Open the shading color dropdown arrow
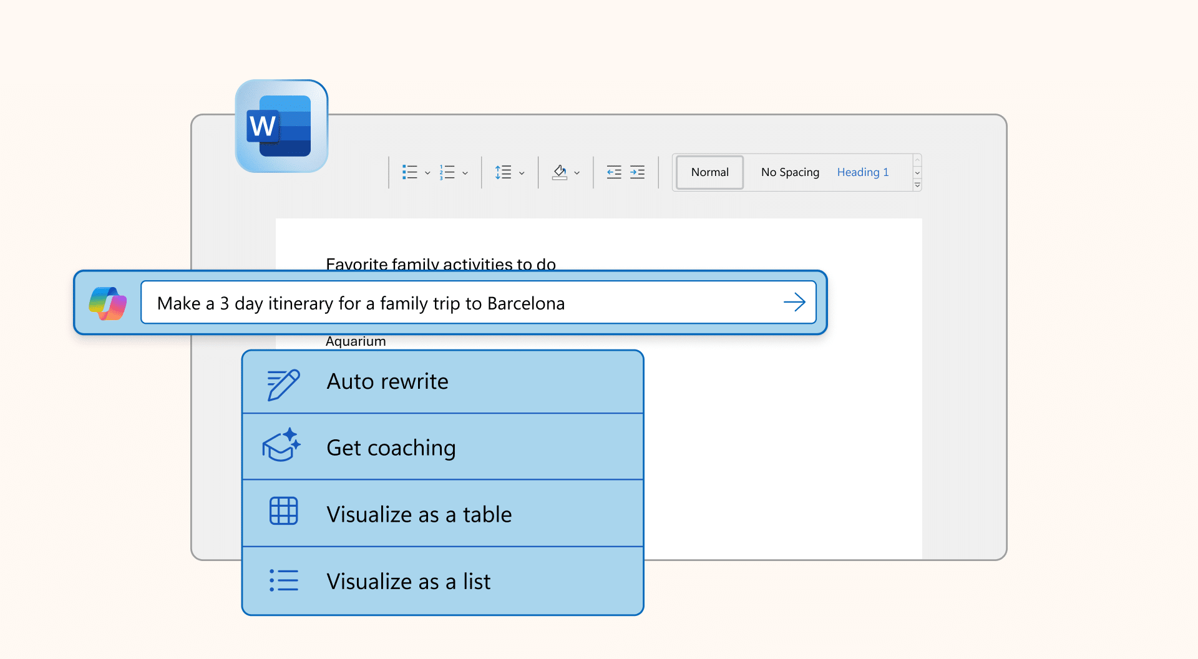The height and width of the screenshot is (659, 1198). click(577, 173)
